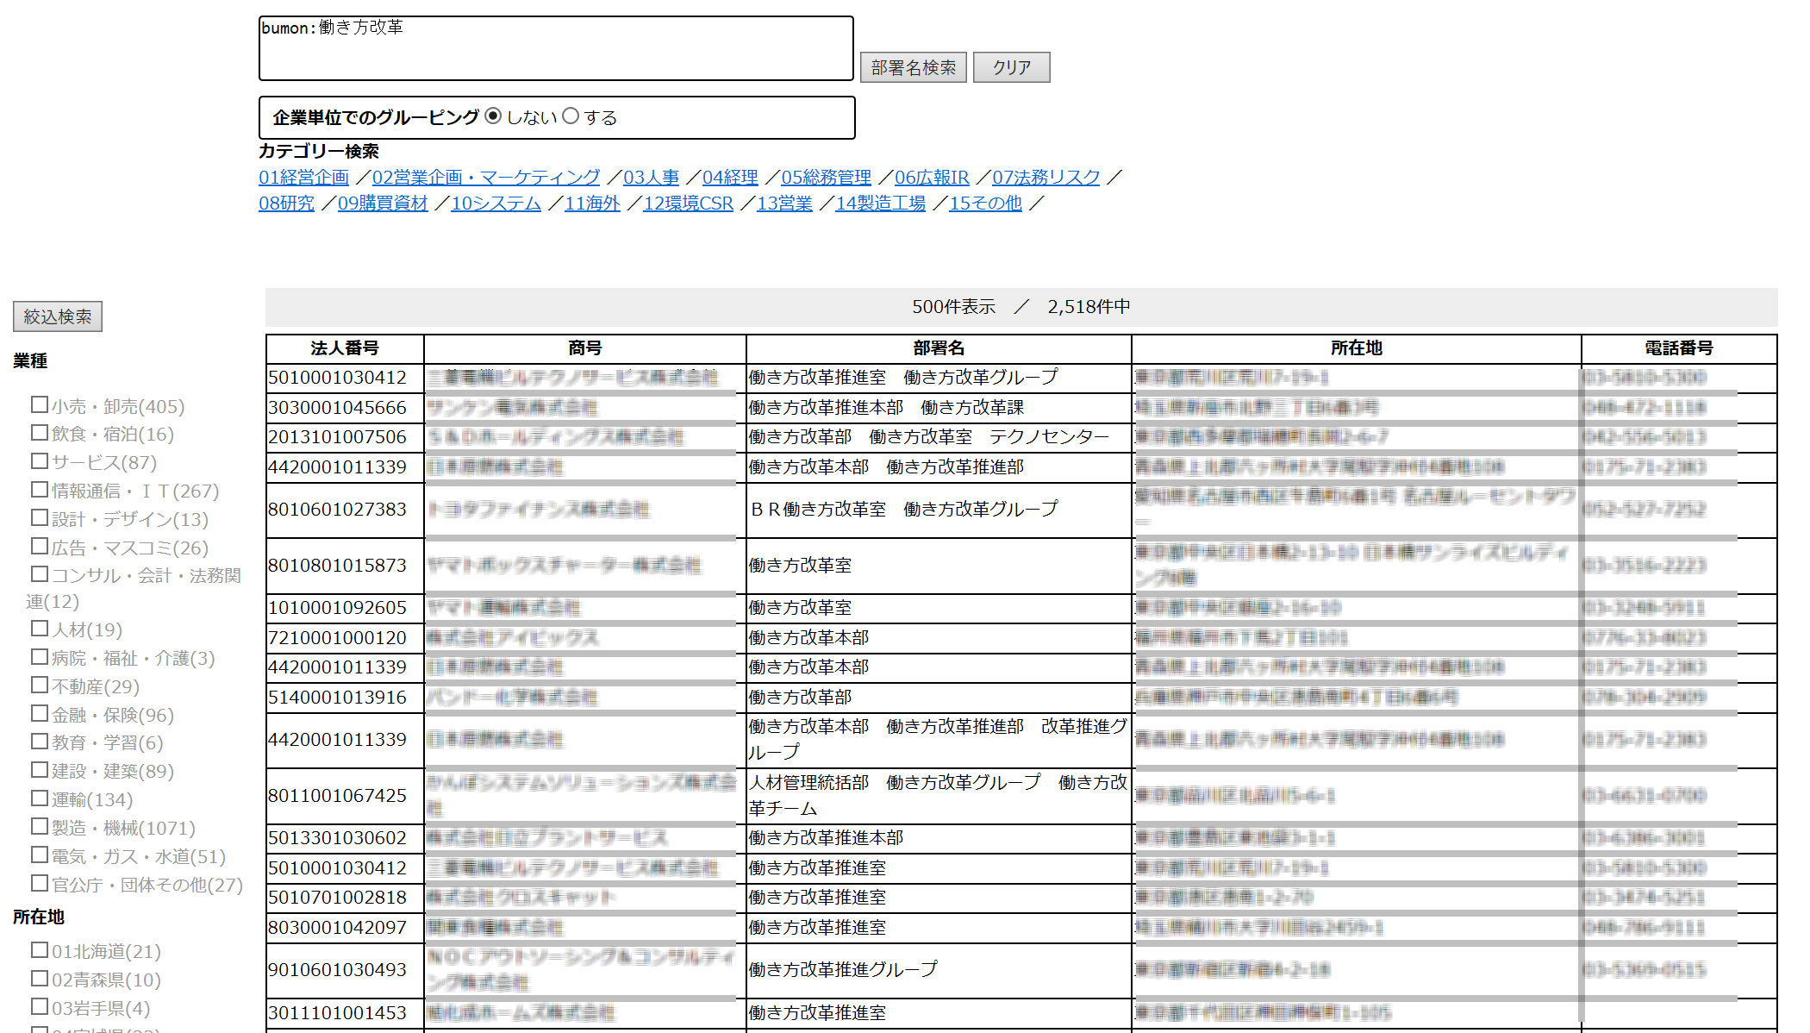
Task: Select the しない grouping radio button
Action: (x=493, y=115)
